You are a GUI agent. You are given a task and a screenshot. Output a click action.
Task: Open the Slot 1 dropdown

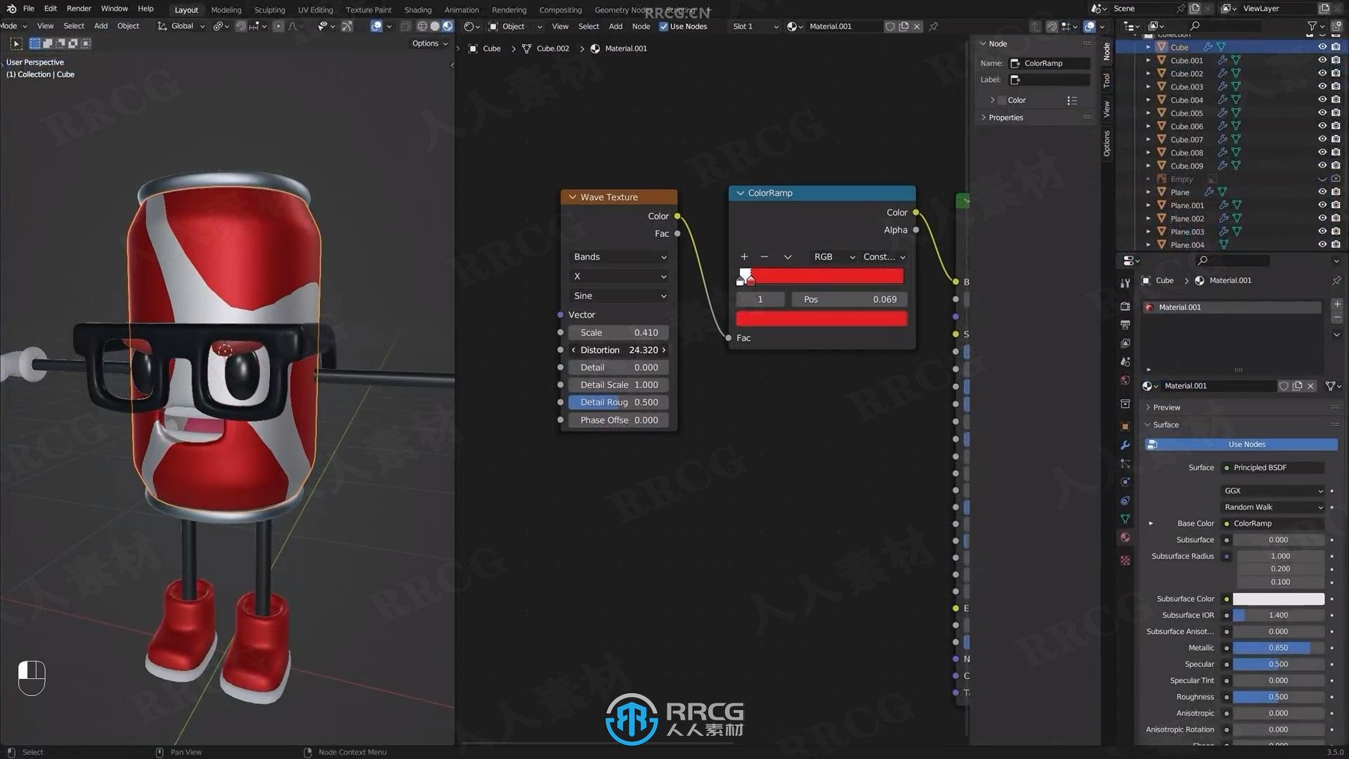pos(755,26)
